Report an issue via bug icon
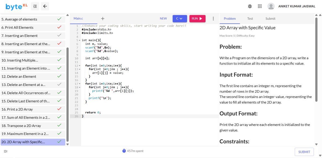The width and height of the screenshot is (322, 158). 250,6
